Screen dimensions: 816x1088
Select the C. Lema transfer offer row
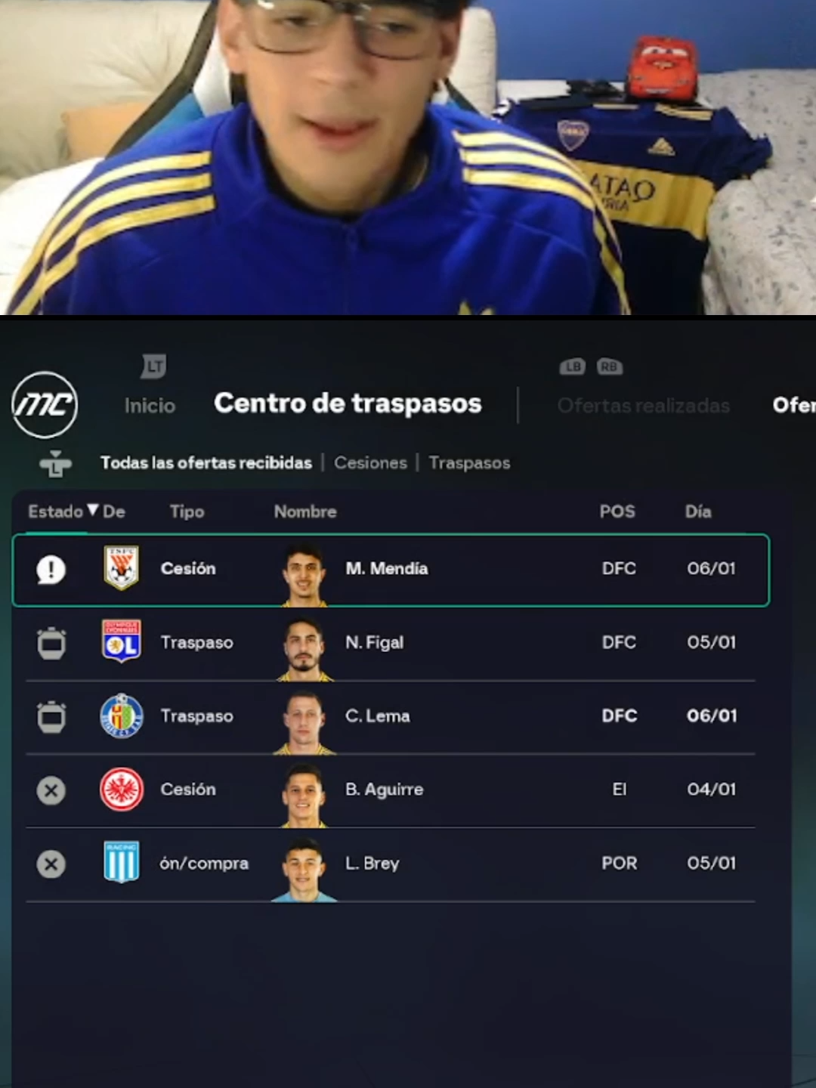pos(391,716)
